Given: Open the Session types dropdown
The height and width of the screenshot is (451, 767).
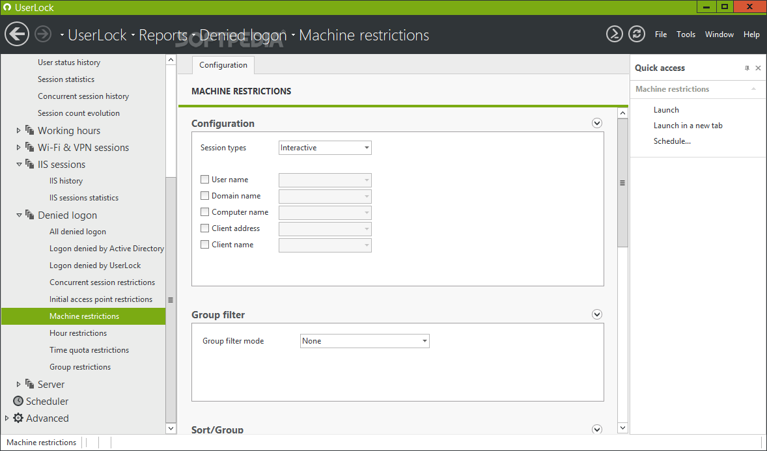Looking at the screenshot, I should [x=325, y=148].
